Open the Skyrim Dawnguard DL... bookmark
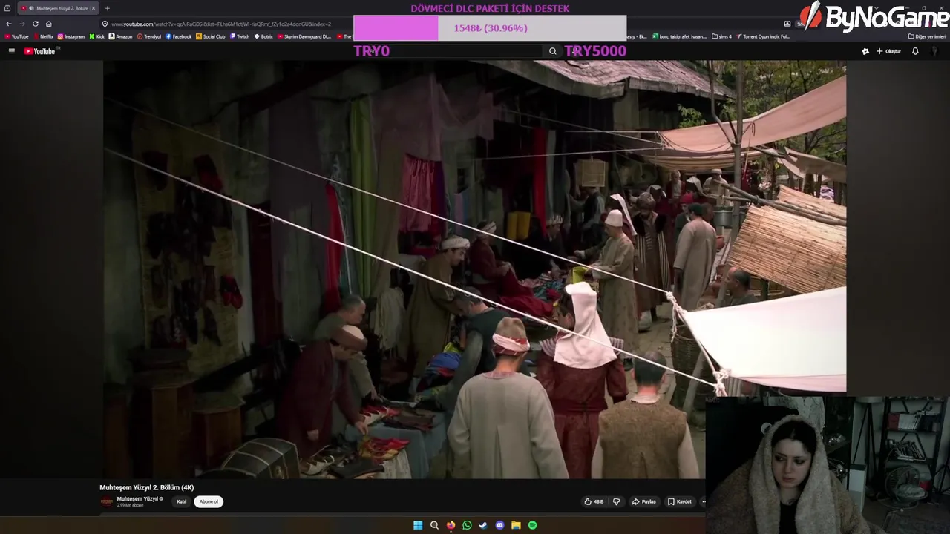 coord(304,36)
